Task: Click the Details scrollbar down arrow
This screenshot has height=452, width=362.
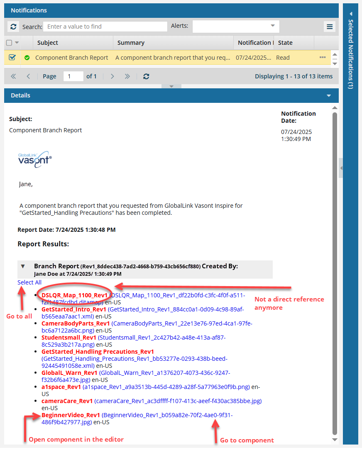Action: tap(335, 440)
